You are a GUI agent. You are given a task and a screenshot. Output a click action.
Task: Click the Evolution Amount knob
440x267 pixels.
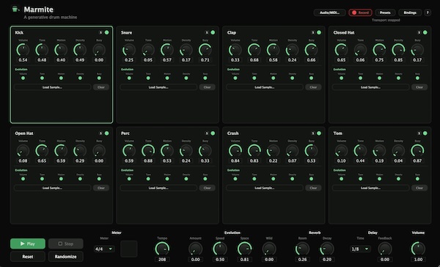tap(196, 249)
